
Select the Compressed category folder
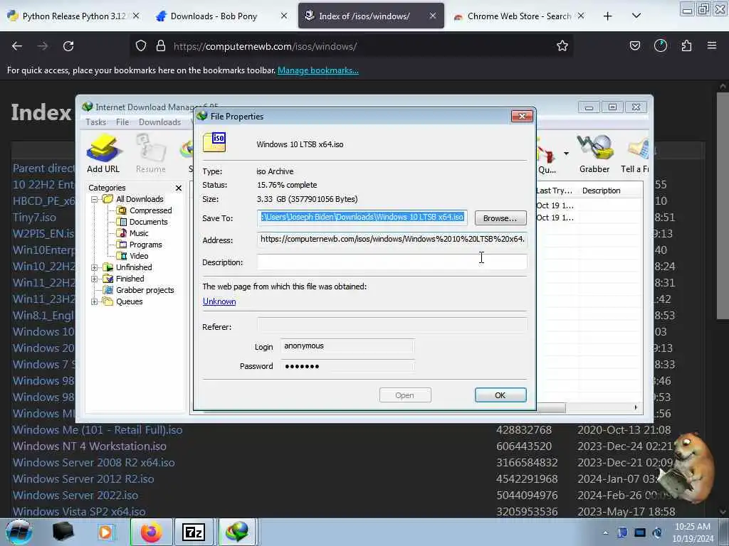[x=150, y=210]
